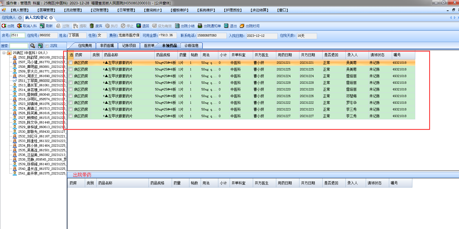Click the 选 column header
The image size is (459, 229).
pyautogui.click(x=71, y=55)
